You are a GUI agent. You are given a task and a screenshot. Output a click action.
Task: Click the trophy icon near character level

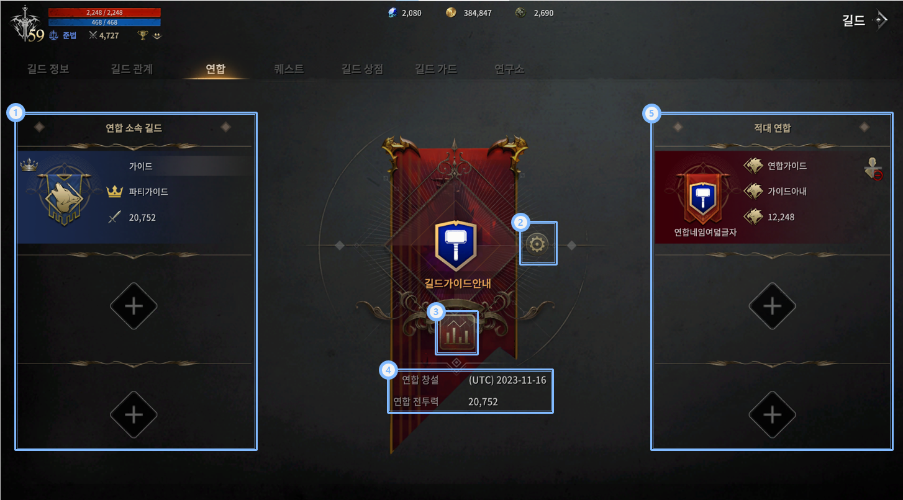coord(143,35)
